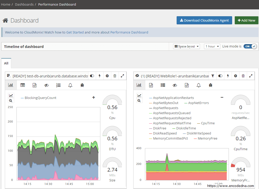Open first code file icon in WebRole1 panel

(151, 85)
